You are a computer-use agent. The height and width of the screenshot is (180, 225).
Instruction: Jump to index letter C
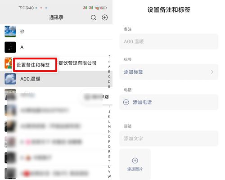[109, 76]
